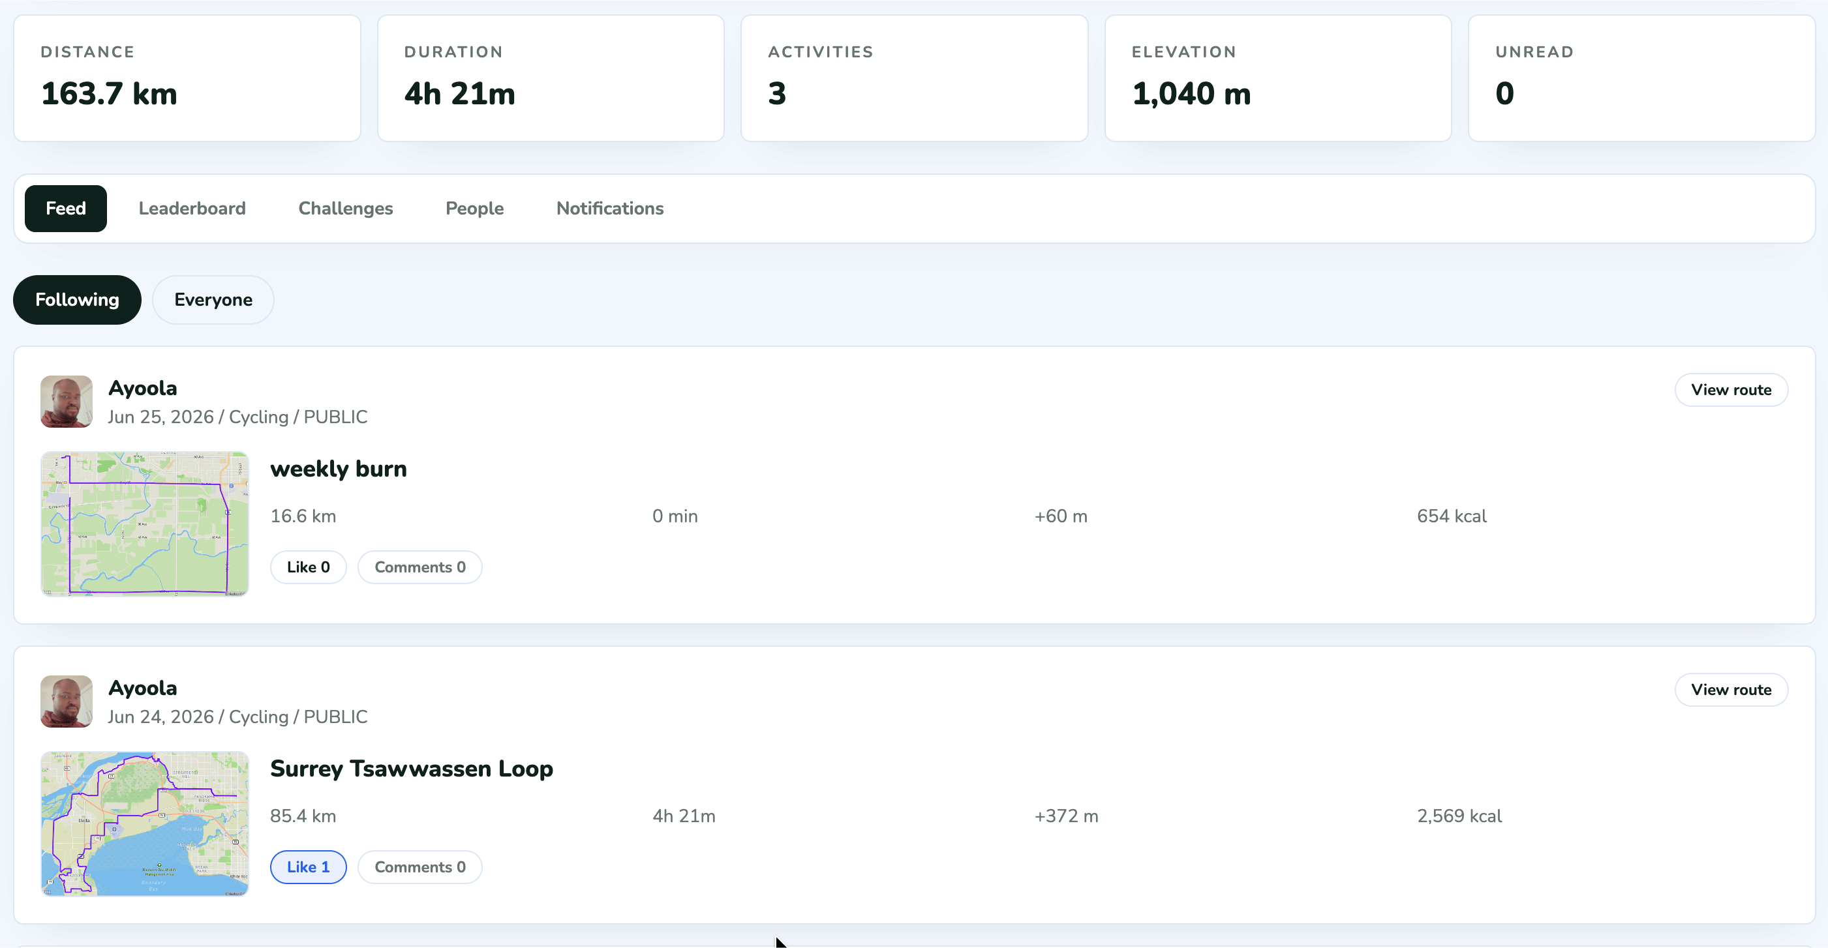Switch to the Feed tab
This screenshot has height=948, width=1828.
[65, 209]
